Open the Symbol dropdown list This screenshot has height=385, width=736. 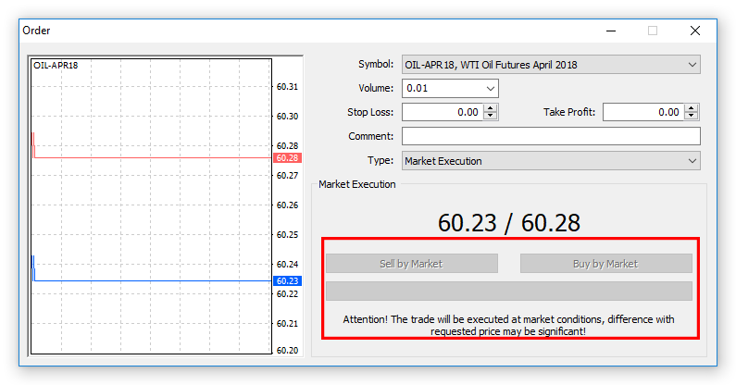pos(551,65)
